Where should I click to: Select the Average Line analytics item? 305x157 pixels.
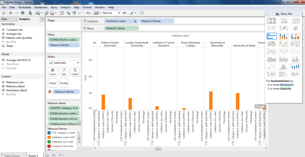(14, 34)
